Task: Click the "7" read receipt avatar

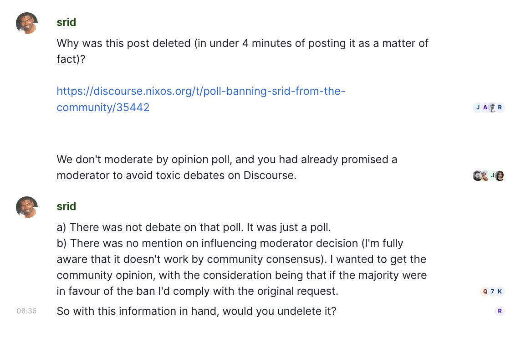Action: point(492,291)
